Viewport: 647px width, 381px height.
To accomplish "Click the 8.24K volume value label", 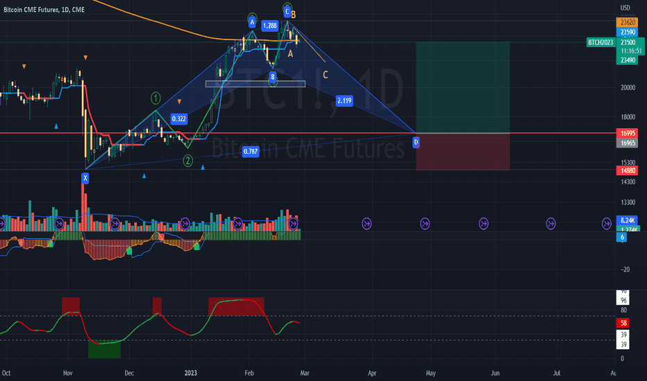I will click(x=627, y=220).
